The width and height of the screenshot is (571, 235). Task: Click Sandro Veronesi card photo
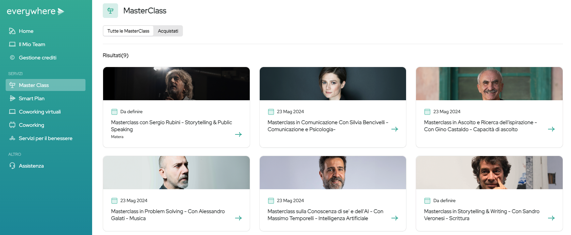click(x=489, y=173)
